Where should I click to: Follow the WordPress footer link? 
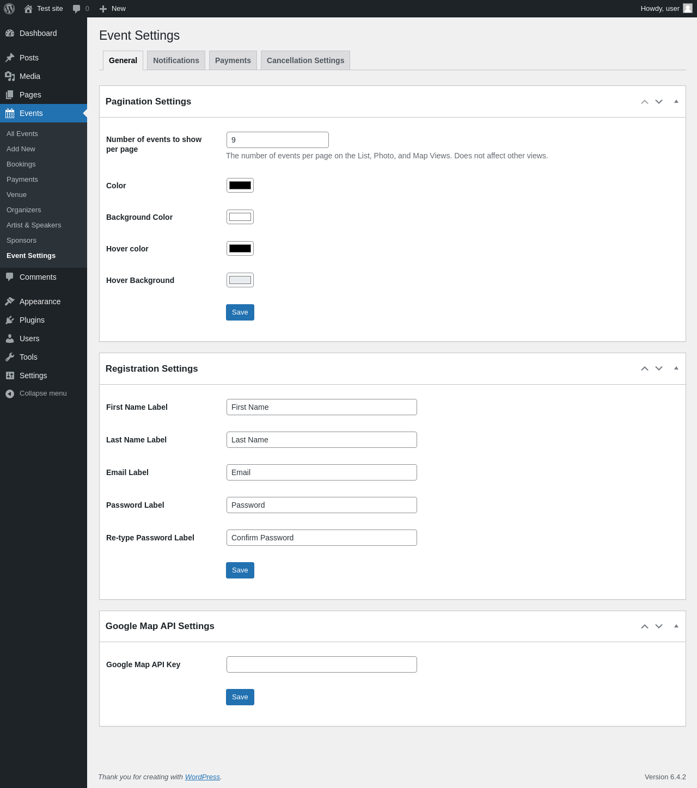click(203, 777)
